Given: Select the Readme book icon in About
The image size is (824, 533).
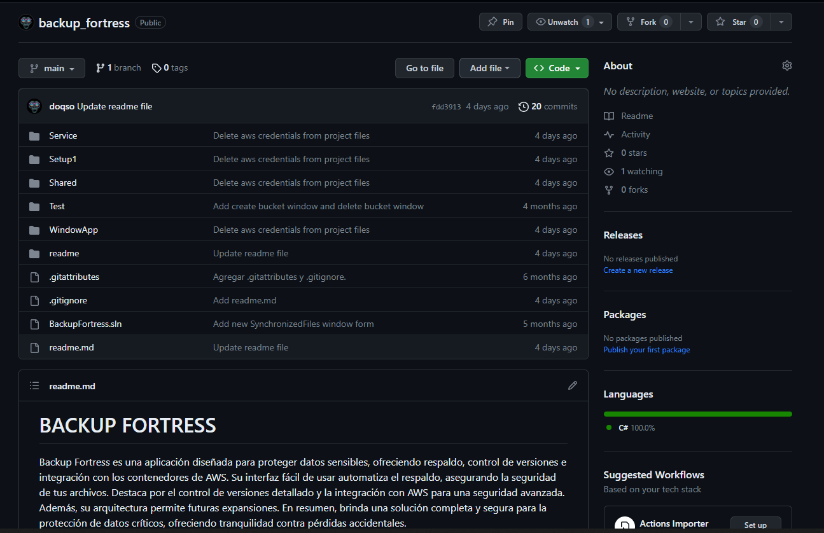Looking at the screenshot, I should 610,115.
